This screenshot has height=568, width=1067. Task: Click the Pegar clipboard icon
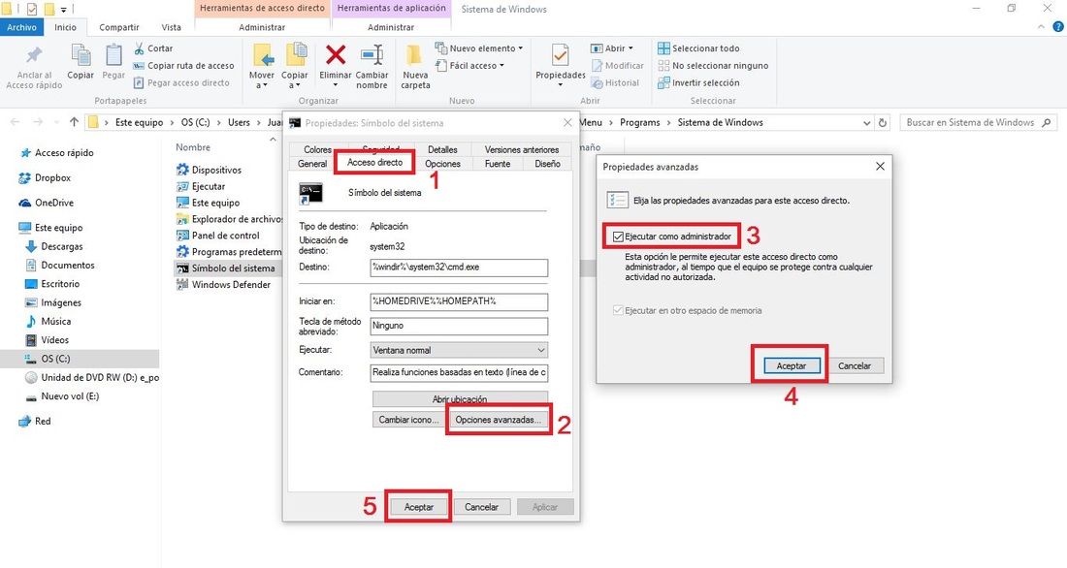tap(113, 56)
